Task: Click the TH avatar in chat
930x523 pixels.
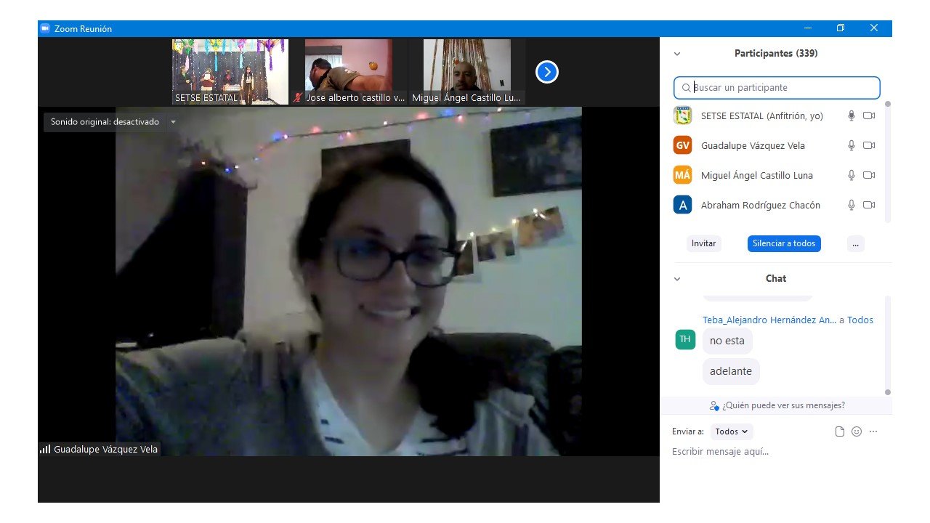Action: pos(684,339)
